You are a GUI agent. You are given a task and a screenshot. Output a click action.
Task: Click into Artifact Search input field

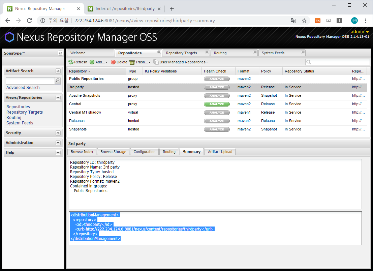tap(30, 81)
